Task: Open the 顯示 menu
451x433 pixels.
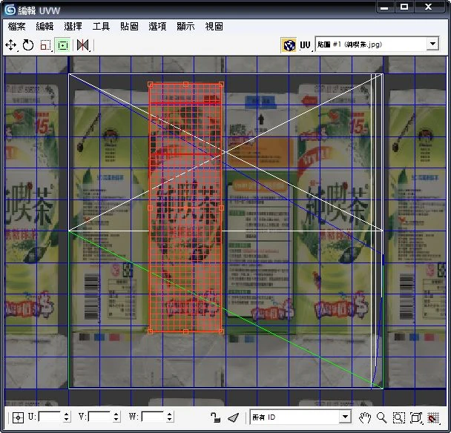Action: [185, 27]
